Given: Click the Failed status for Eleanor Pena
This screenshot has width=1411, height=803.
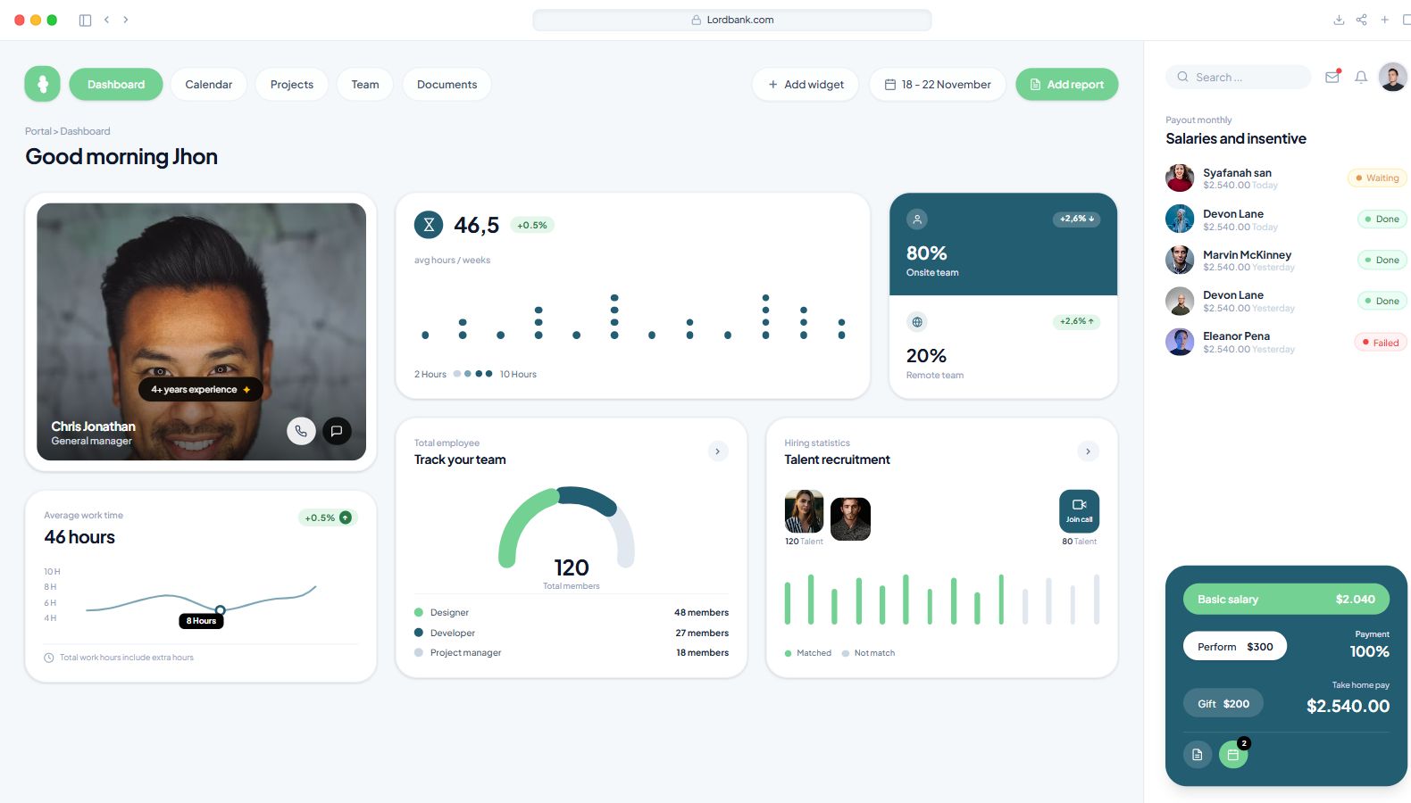Looking at the screenshot, I should click(x=1381, y=343).
